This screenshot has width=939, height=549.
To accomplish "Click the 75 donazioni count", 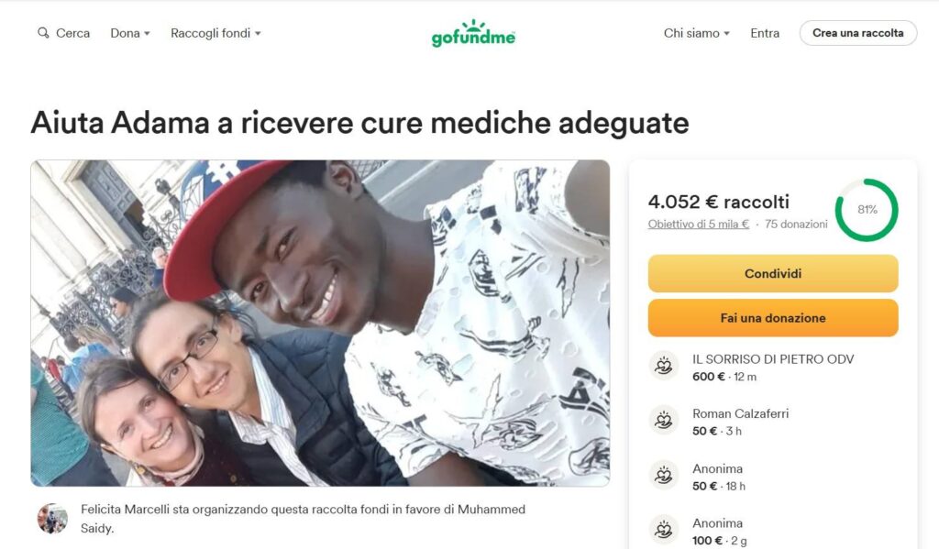I will pos(796,224).
